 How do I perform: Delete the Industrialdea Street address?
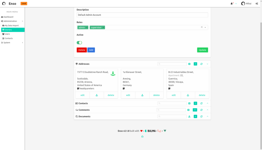tap(202, 95)
